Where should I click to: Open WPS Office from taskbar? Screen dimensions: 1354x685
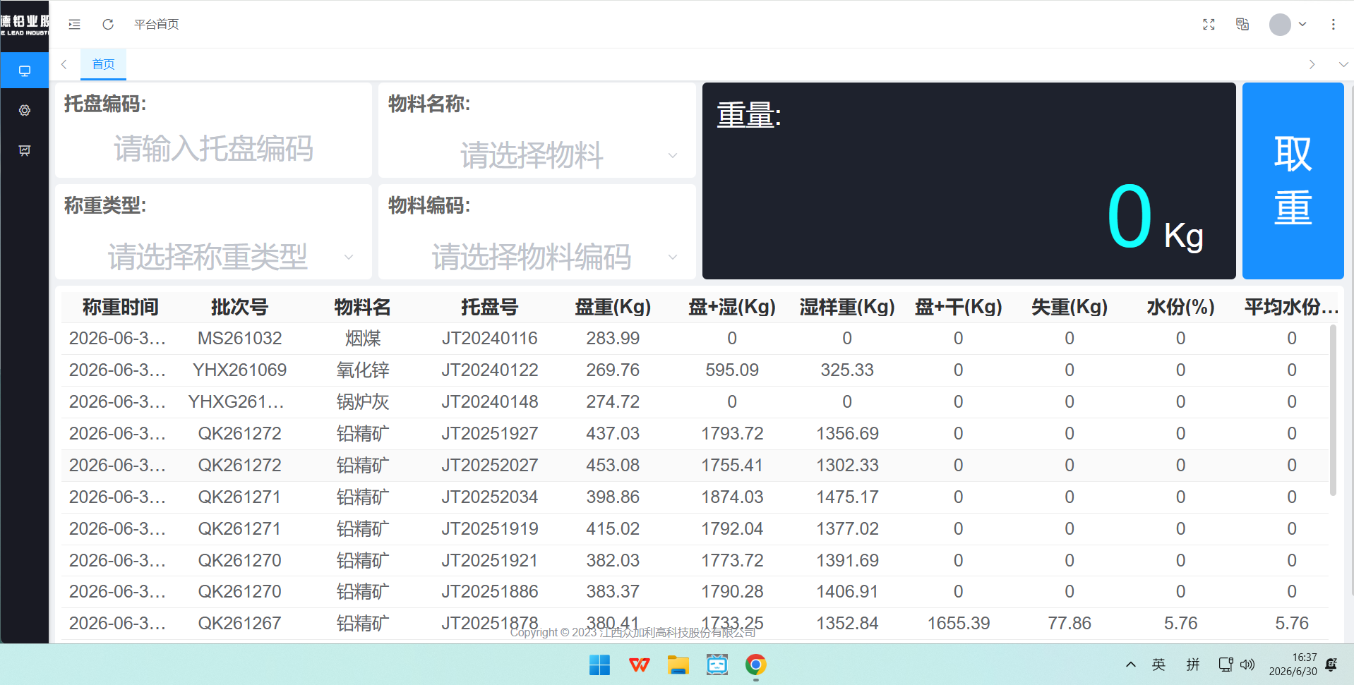639,665
